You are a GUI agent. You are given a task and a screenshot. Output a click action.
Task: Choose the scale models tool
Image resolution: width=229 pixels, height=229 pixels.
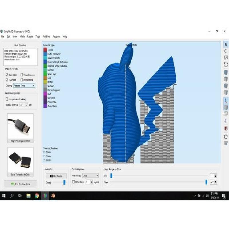pyautogui.click(x=226, y=58)
